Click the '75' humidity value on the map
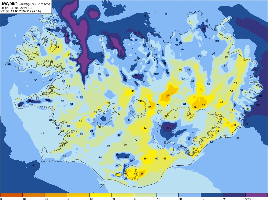This screenshot has height=201, width=268. [x=158, y=105]
